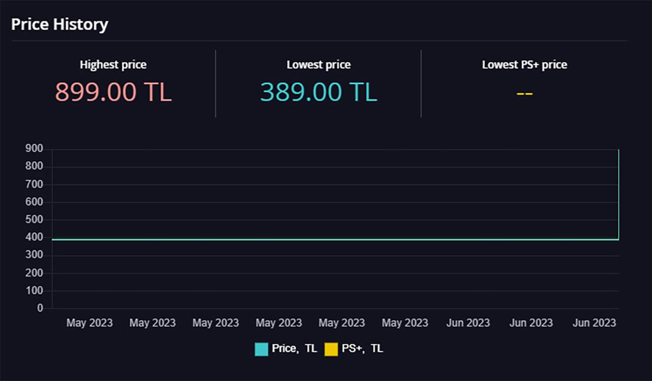The image size is (652, 381).
Task: Click the yellow dashes under Lowest PS+ price
Action: point(524,93)
